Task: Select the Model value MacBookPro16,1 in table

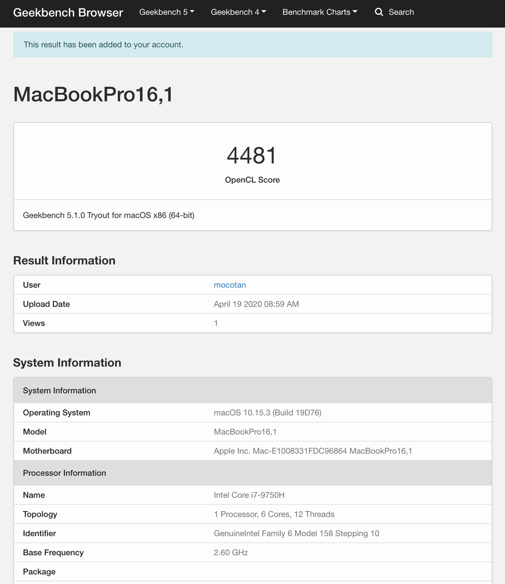Action: point(245,432)
